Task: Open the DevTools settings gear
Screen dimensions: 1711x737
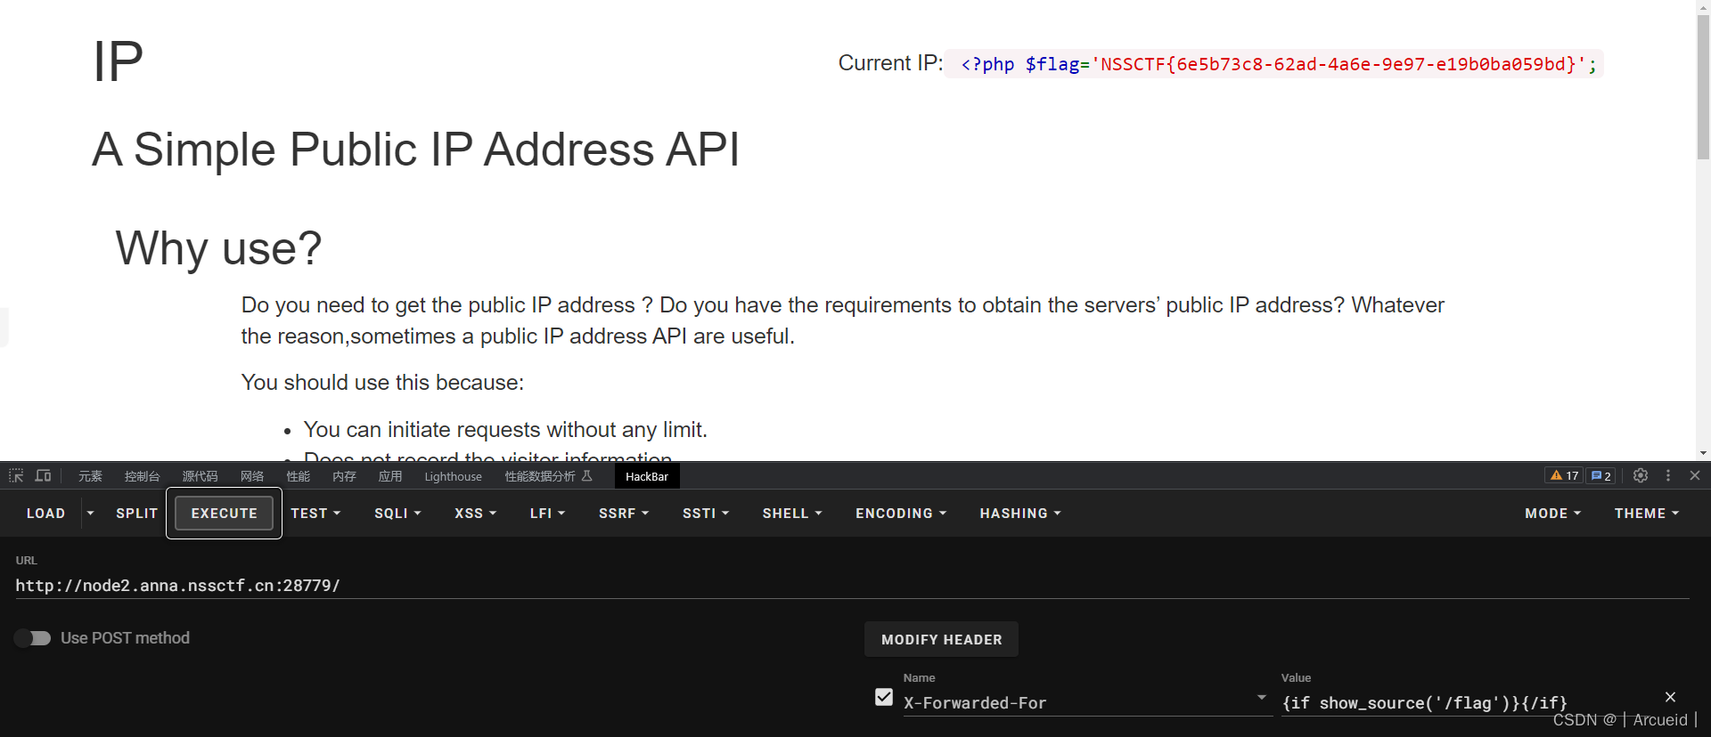Action: [x=1641, y=476]
